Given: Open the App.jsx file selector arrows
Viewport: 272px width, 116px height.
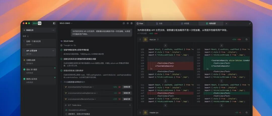Looking at the screenshot, I should coord(158,40).
